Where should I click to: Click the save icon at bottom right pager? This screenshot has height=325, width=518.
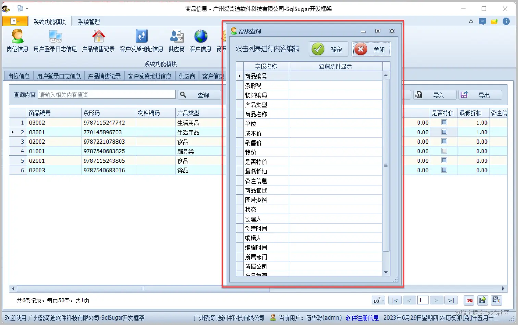tap(496, 300)
